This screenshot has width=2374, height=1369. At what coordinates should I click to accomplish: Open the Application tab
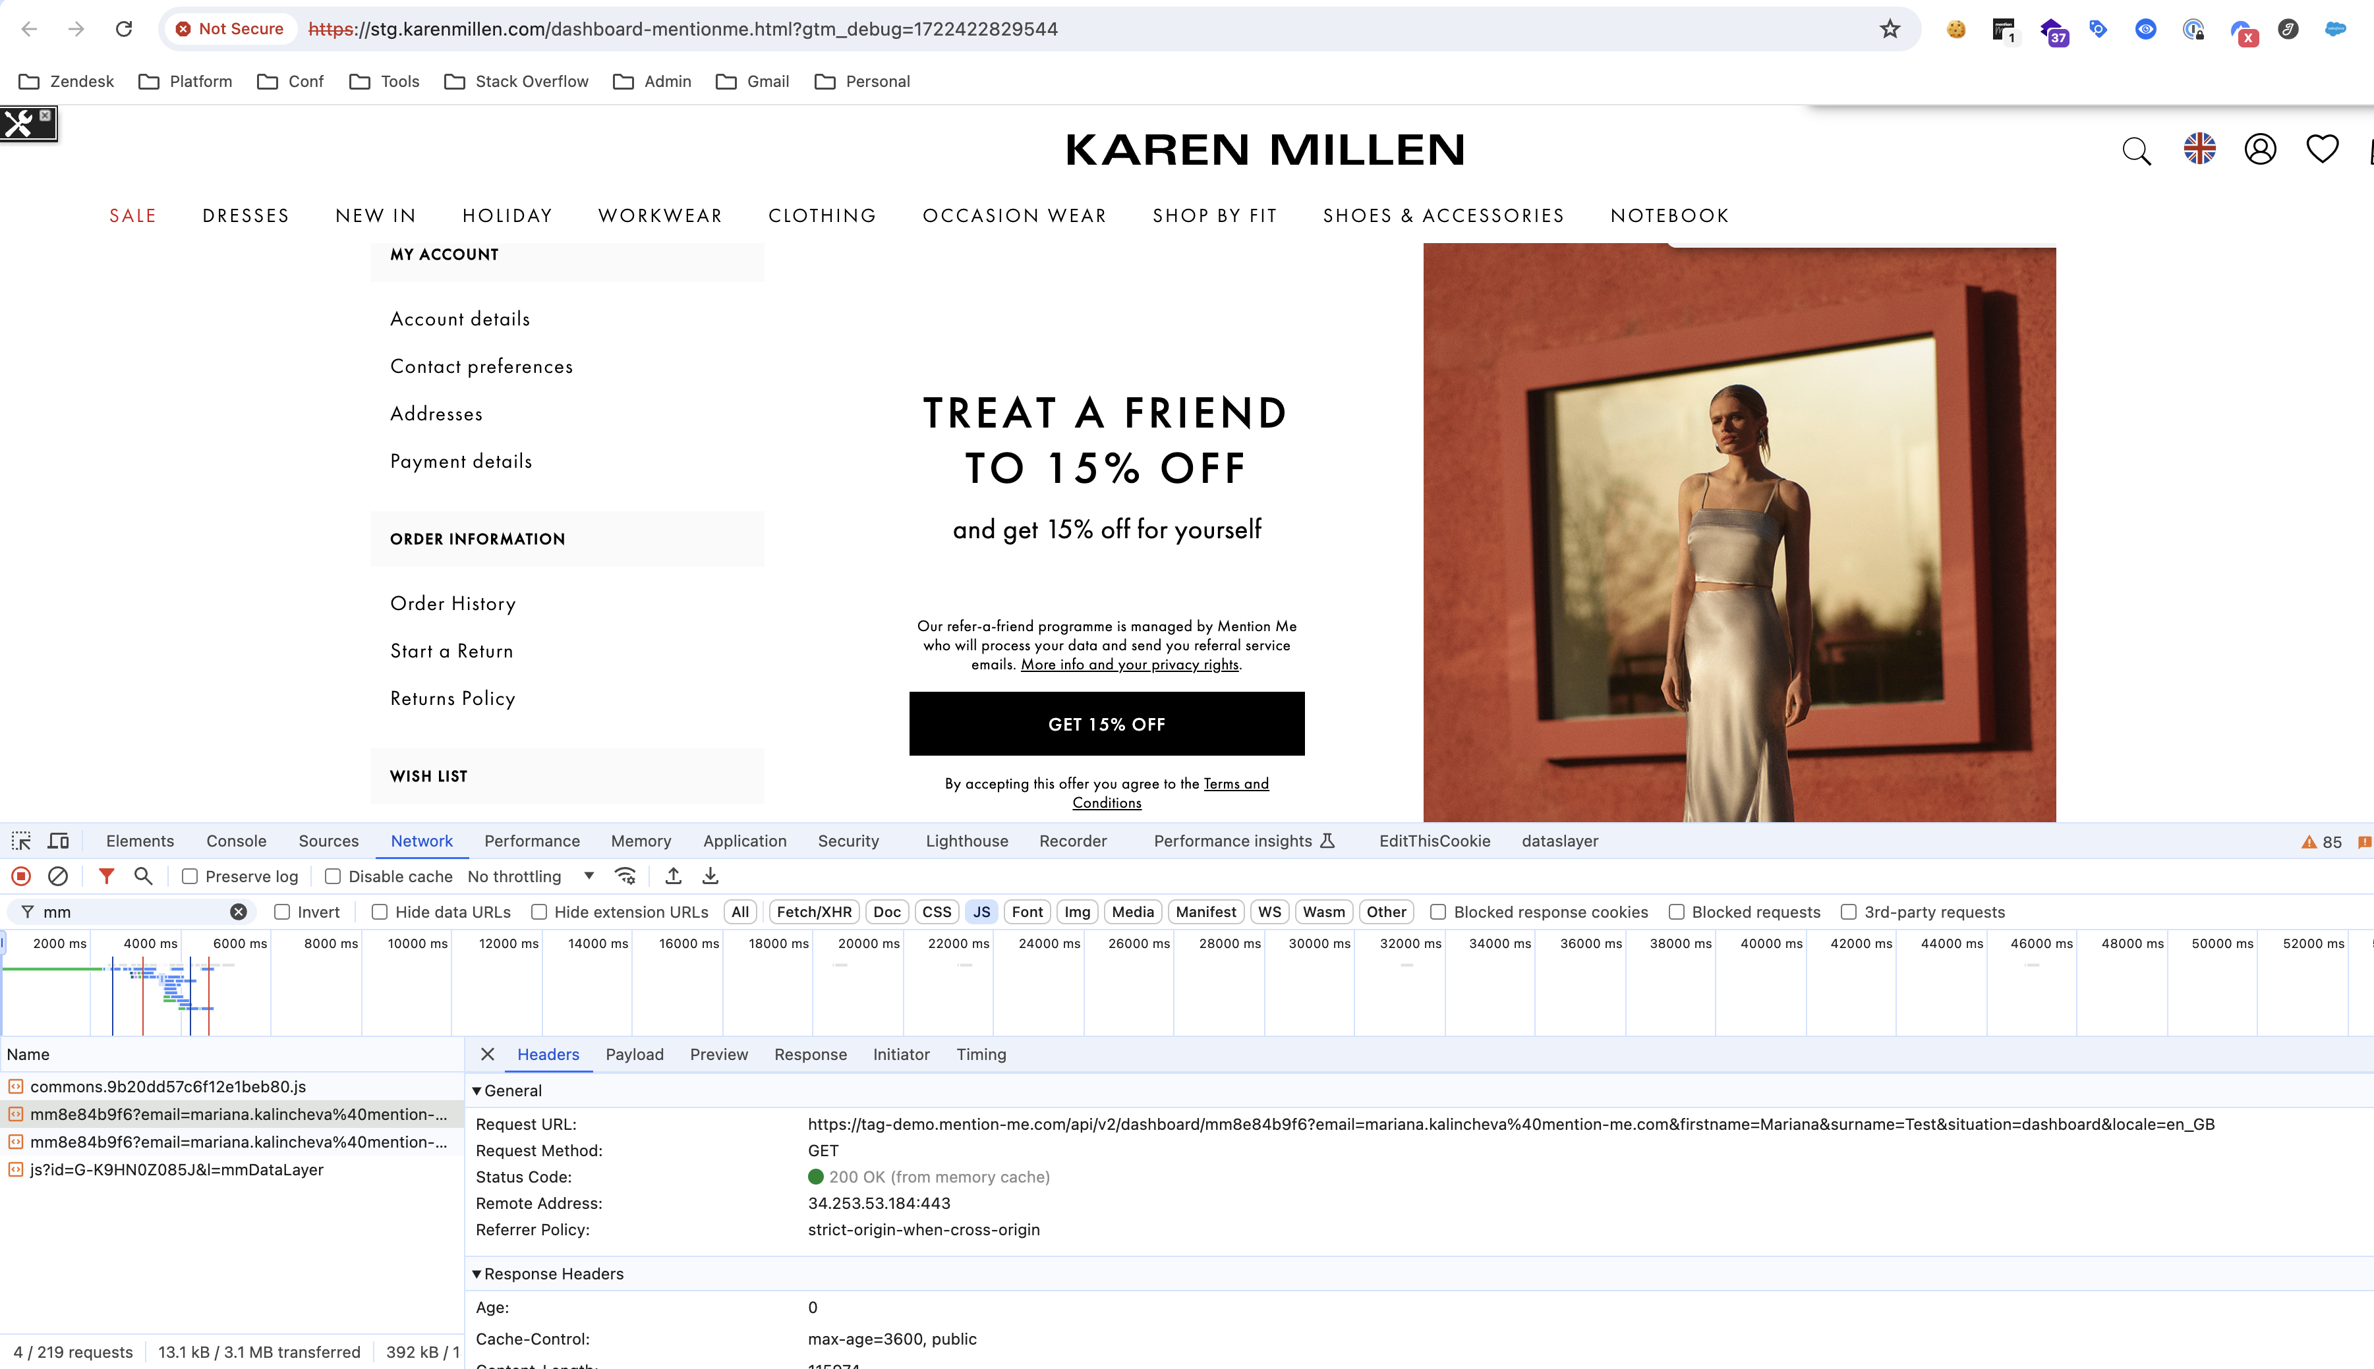(x=745, y=841)
